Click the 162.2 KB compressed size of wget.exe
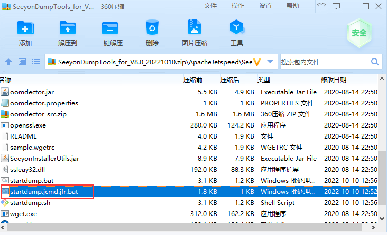 coord(241,213)
